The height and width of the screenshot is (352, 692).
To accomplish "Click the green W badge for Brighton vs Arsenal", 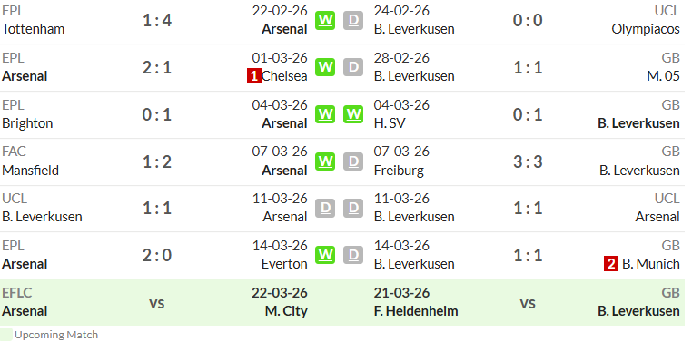I will pyautogui.click(x=325, y=114).
